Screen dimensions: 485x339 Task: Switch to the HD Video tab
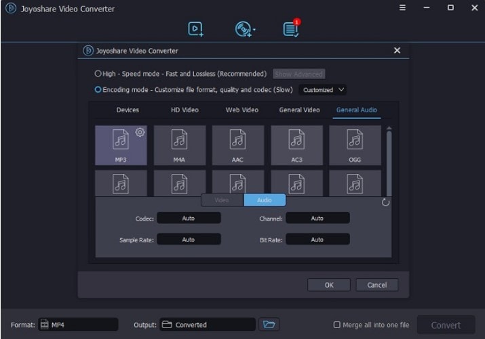point(185,110)
